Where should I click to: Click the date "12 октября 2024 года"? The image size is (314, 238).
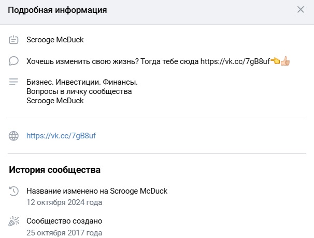tap(64, 202)
